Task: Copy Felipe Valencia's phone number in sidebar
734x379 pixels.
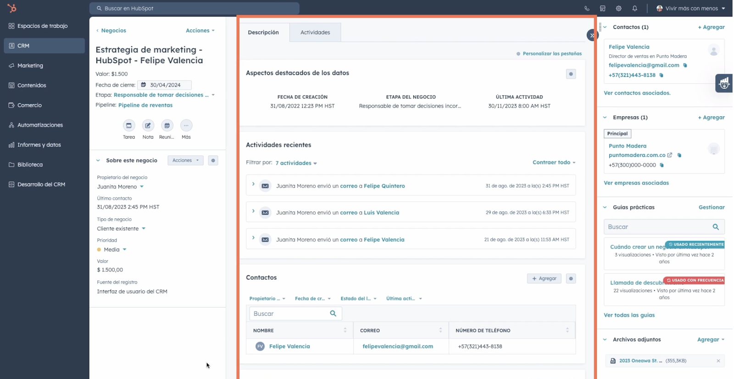Action: [x=661, y=75]
